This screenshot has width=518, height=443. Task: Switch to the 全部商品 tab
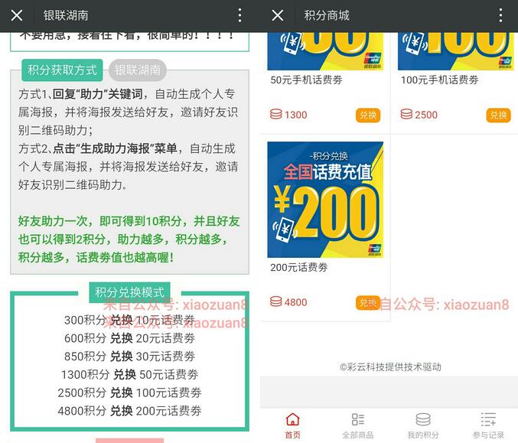point(358,426)
